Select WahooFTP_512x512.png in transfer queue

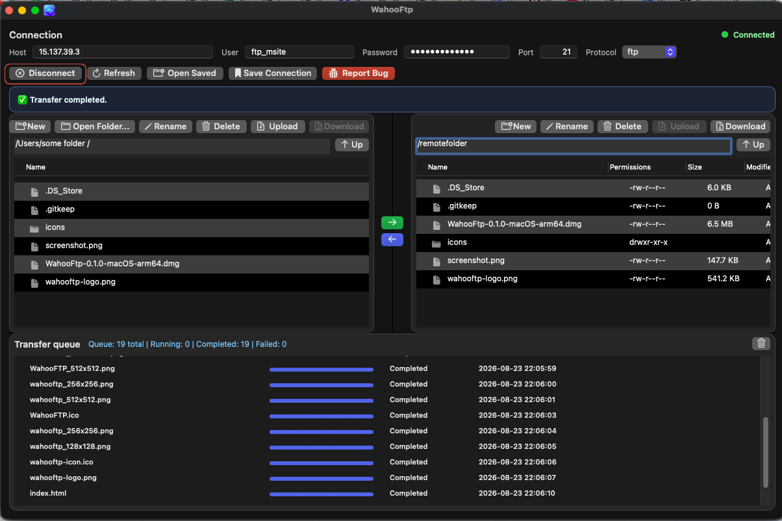click(72, 368)
